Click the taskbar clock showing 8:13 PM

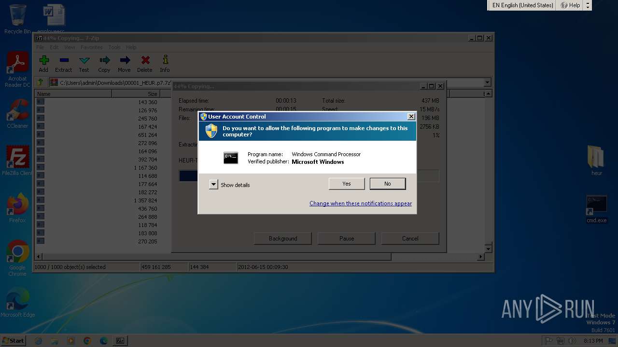[592, 341]
